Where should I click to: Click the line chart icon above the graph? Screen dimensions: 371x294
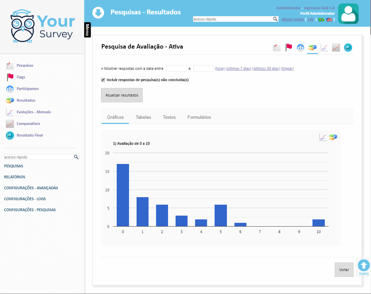pyautogui.click(x=323, y=137)
